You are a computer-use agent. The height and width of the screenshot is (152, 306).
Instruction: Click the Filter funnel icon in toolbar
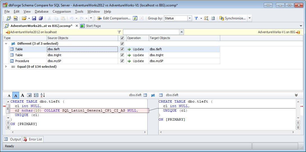[196, 18]
